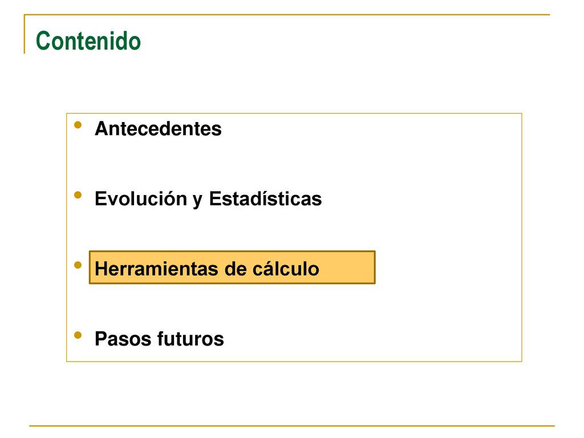This screenshot has height=438, width=584.
Task: Click the gold bullet beside Herramientas de cálculo
Action: click(78, 265)
